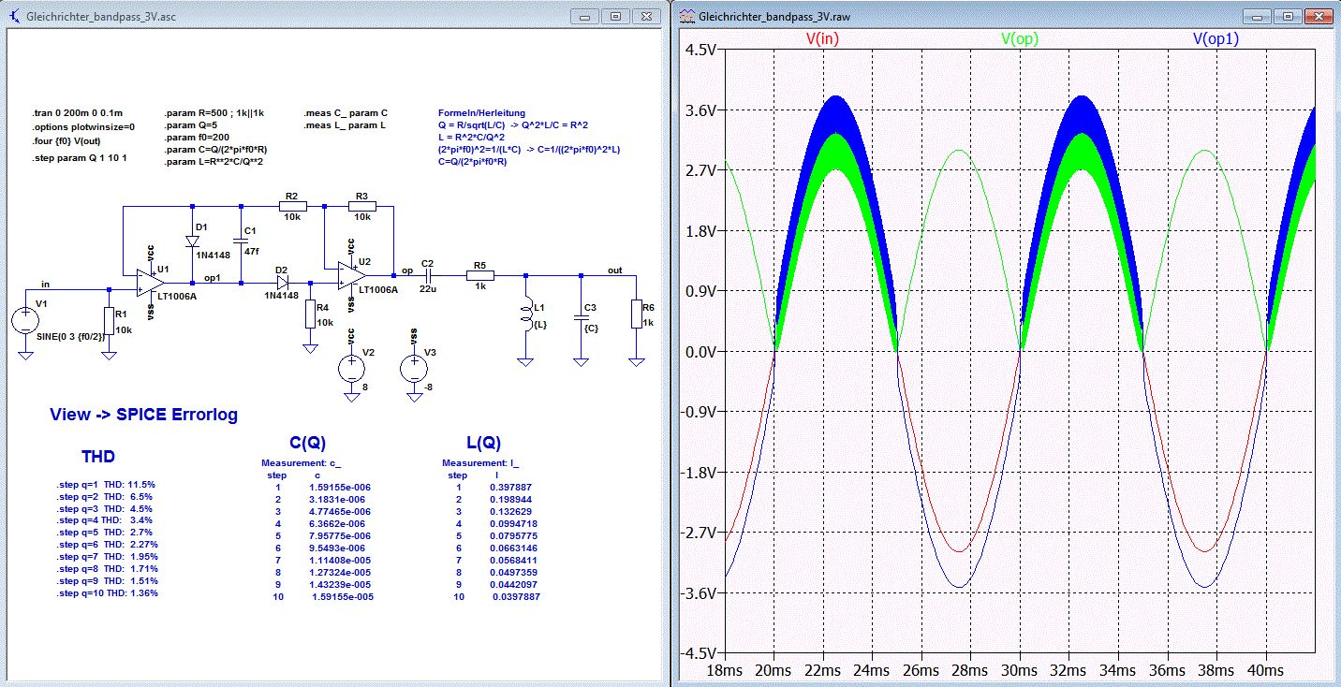
Task: Click the 30ms label on time axis
Action: (1021, 671)
